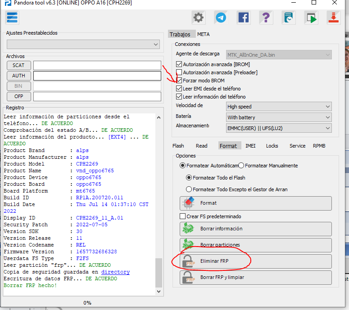
Task: Click the Borrar particiones button
Action: pos(255,245)
